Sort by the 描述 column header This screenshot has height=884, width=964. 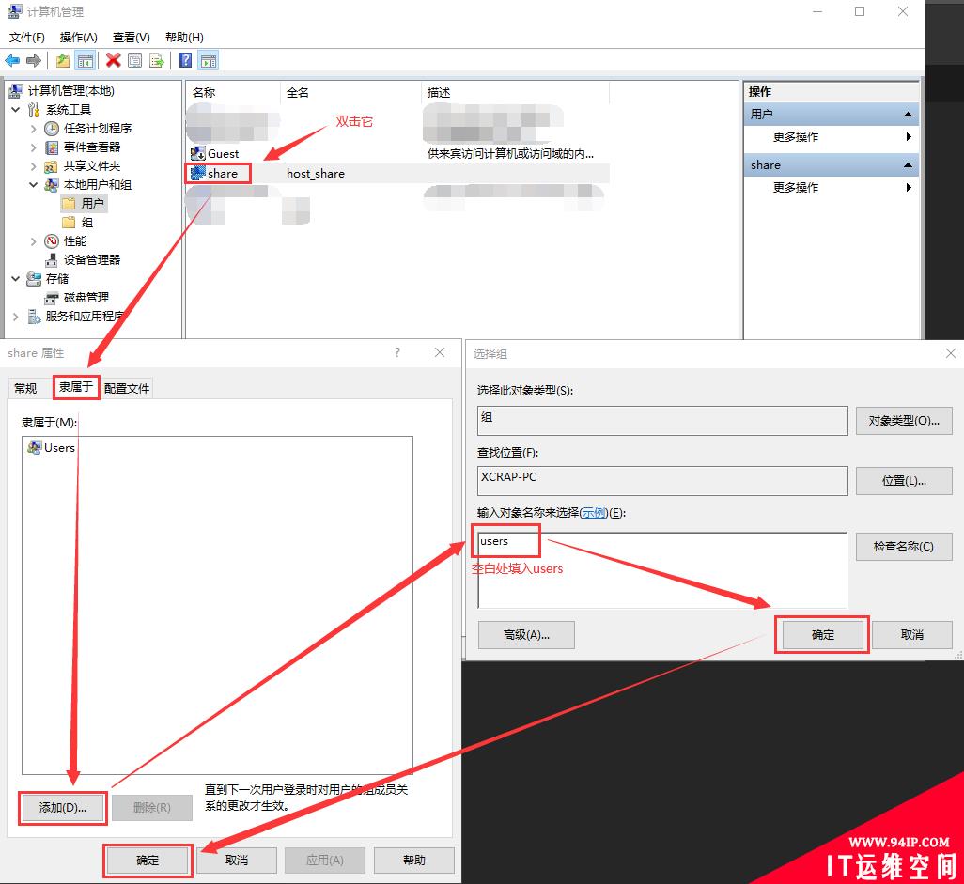click(515, 92)
